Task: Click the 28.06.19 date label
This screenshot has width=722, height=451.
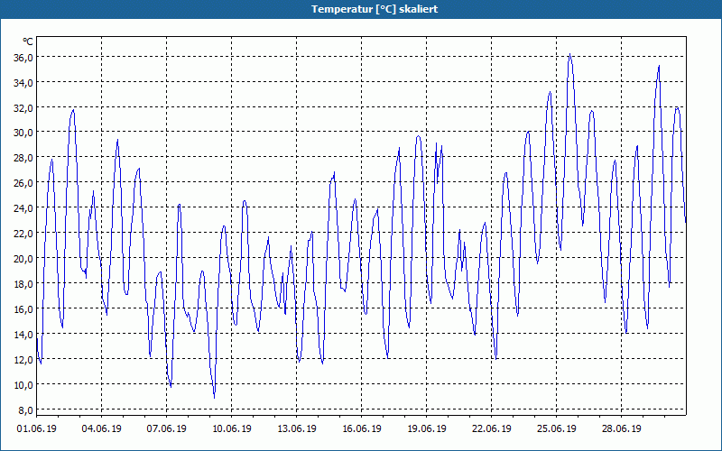Action: click(621, 429)
